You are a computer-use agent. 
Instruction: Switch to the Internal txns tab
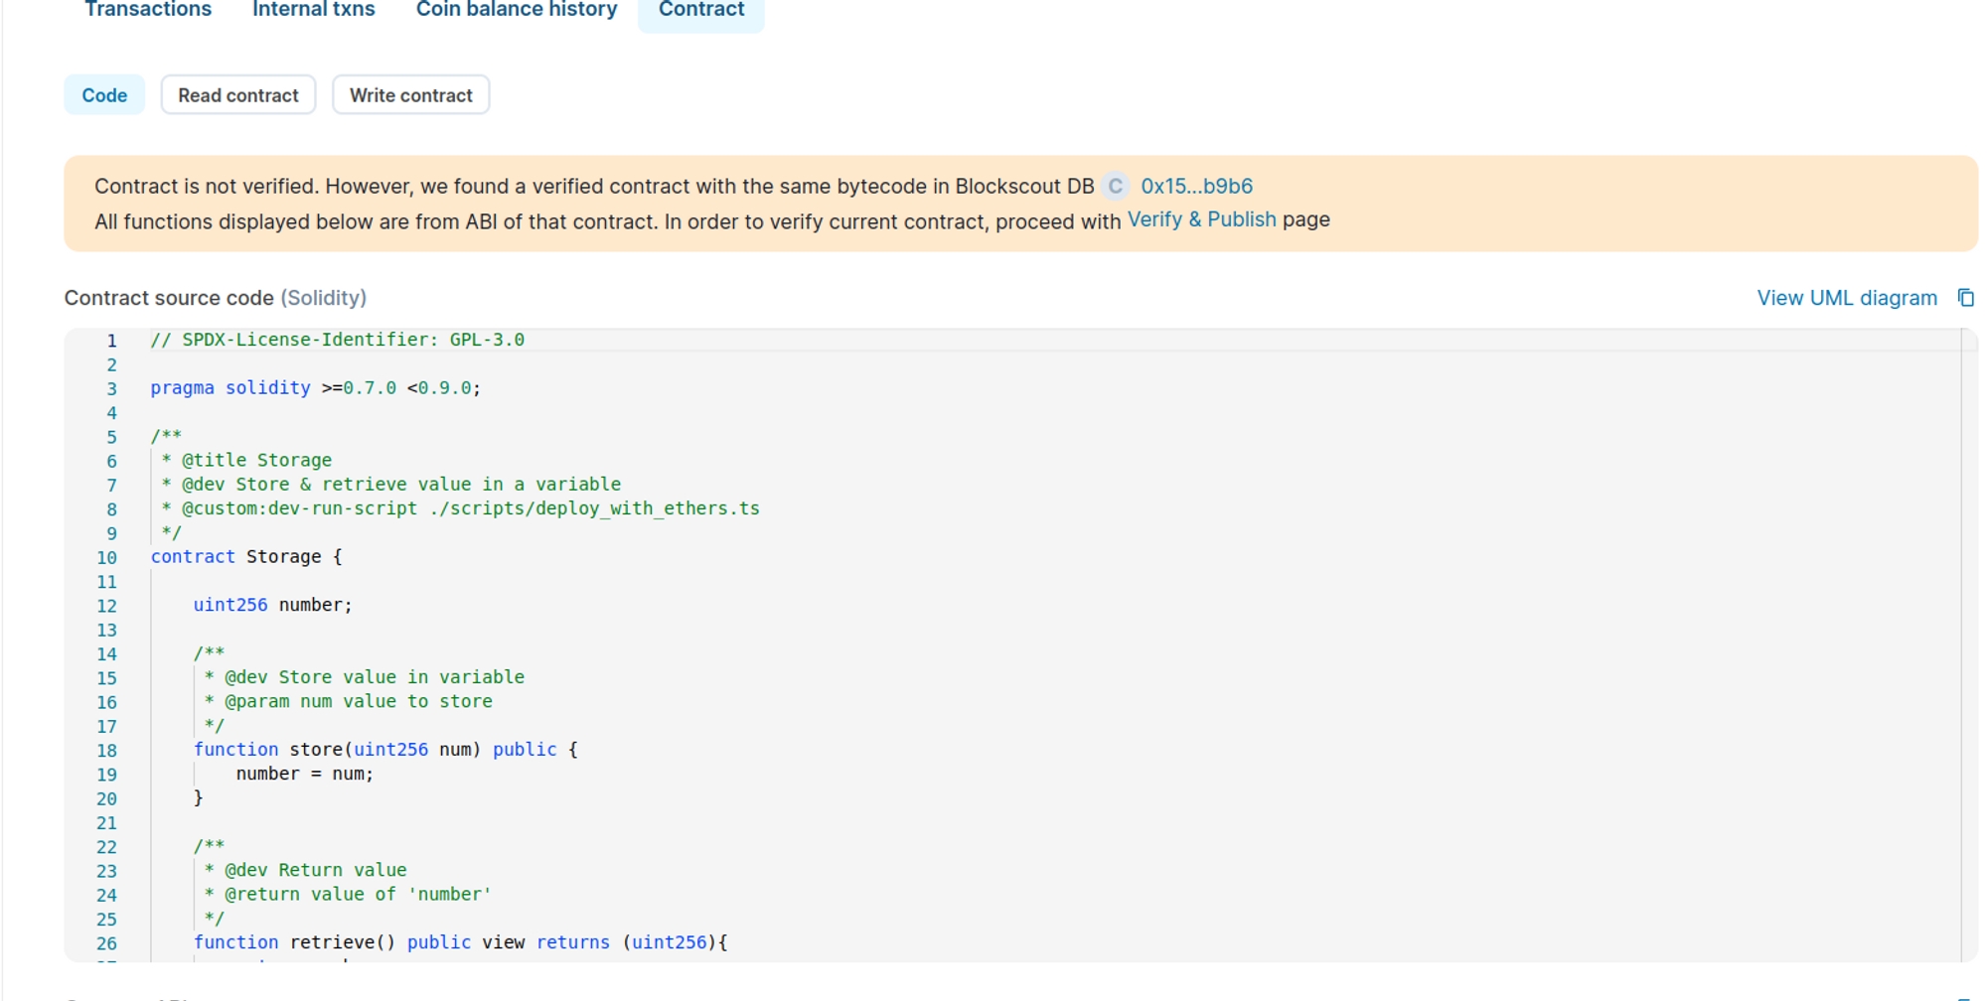[313, 10]
